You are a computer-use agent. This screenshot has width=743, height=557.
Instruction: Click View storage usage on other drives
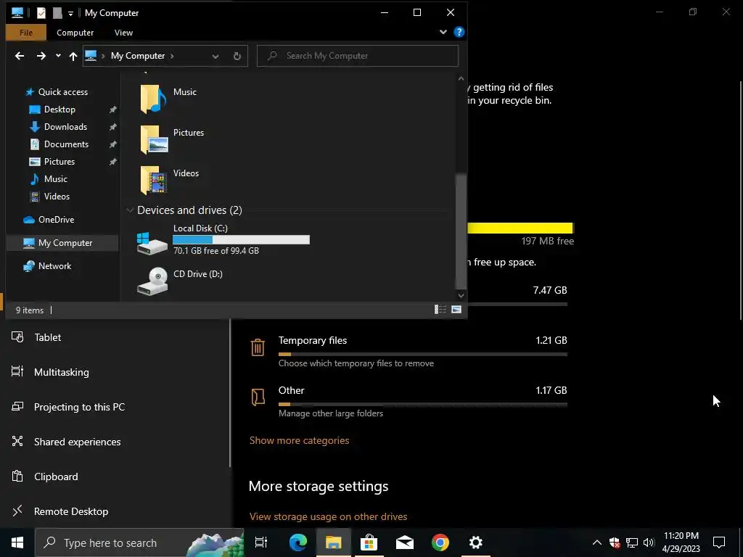[x=328, y=516]
